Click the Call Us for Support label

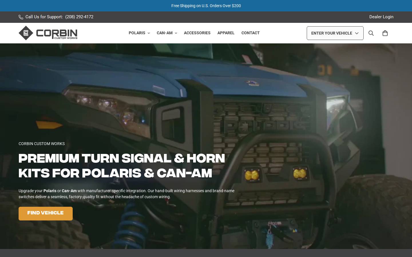click(x=44, y=17)
